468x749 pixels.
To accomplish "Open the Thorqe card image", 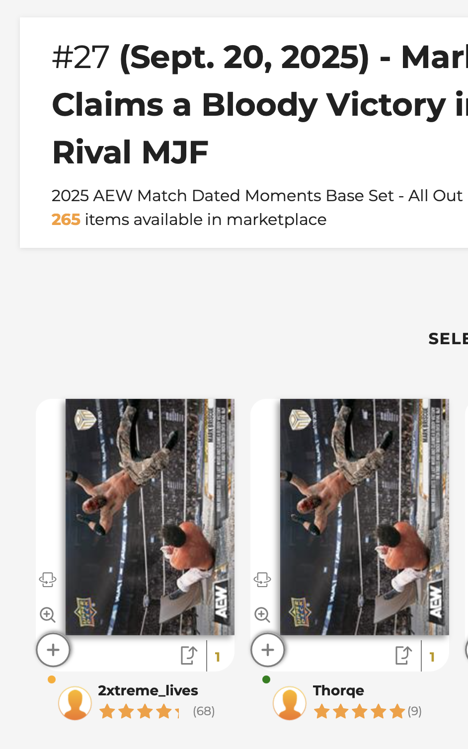I will coord(364,517).
